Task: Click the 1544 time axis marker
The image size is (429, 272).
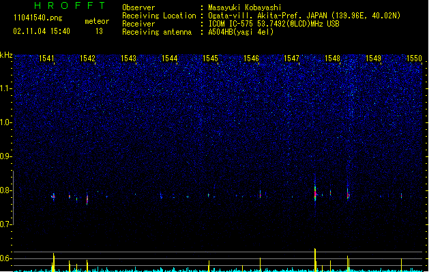Action: tap(169, 58)
